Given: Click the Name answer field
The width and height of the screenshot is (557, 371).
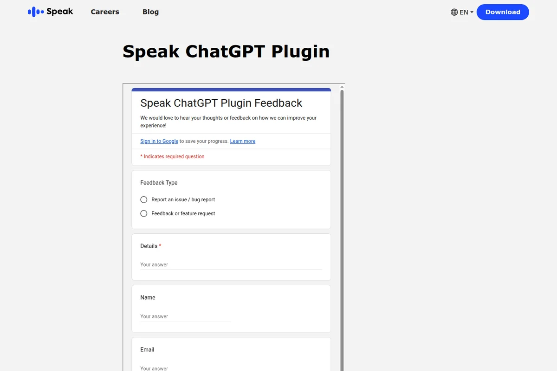Looking at the screenshot, I should point(185,316).
